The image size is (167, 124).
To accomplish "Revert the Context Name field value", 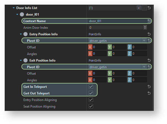I will (x=149, y=21).
